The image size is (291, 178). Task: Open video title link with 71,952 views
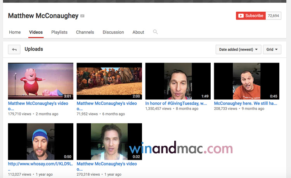(107, 106)
